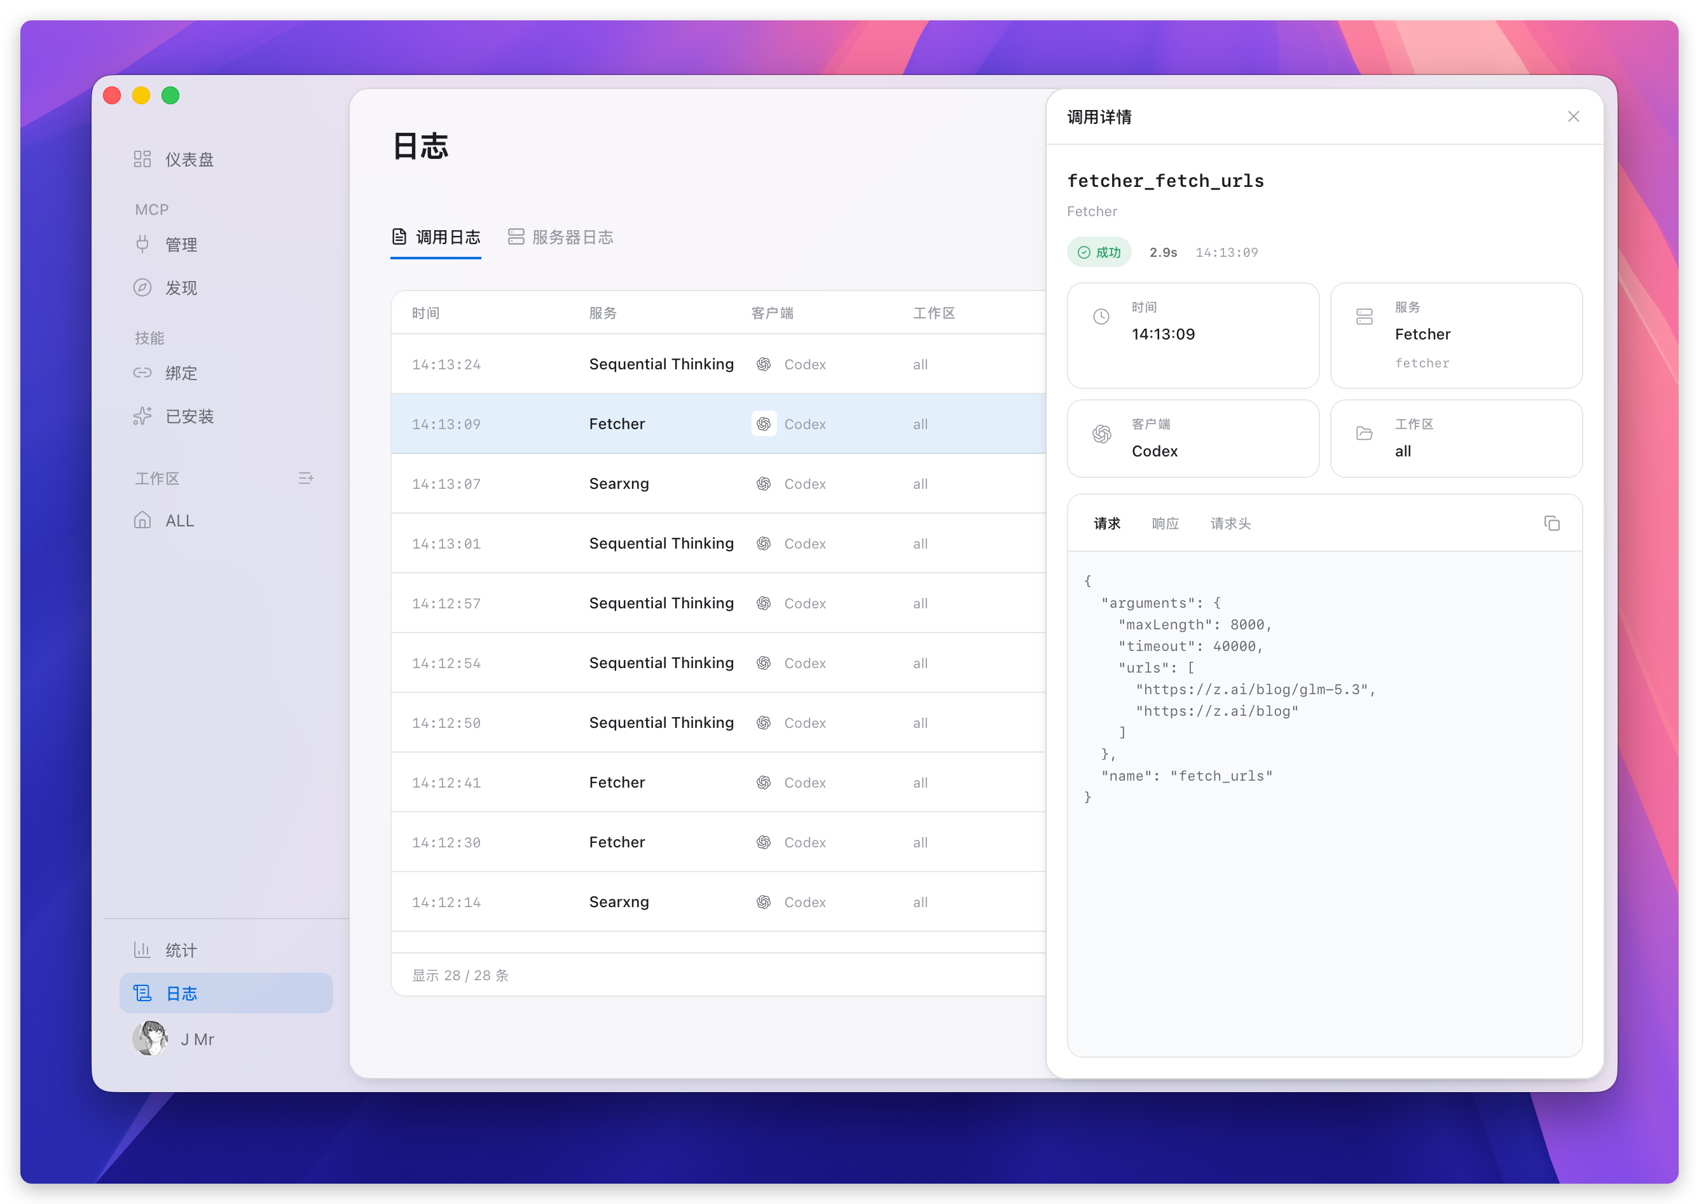Click the J Mr user name

(197, 1039)
